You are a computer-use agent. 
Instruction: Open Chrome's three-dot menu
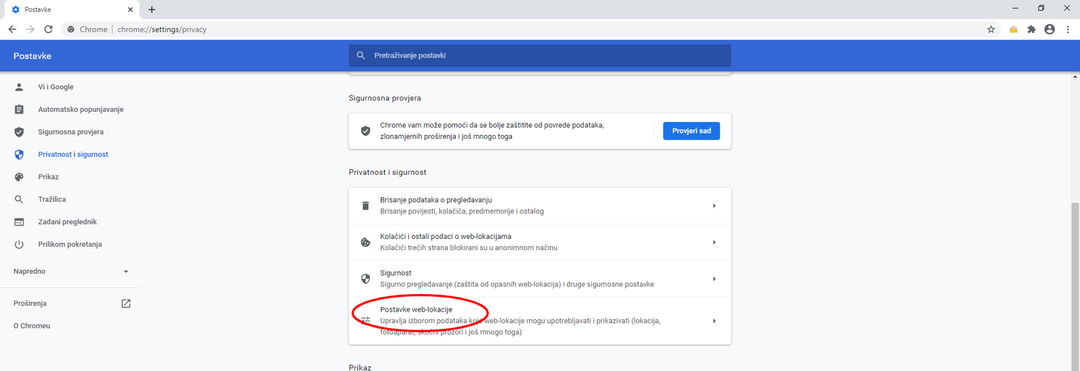coord(1068,29)
